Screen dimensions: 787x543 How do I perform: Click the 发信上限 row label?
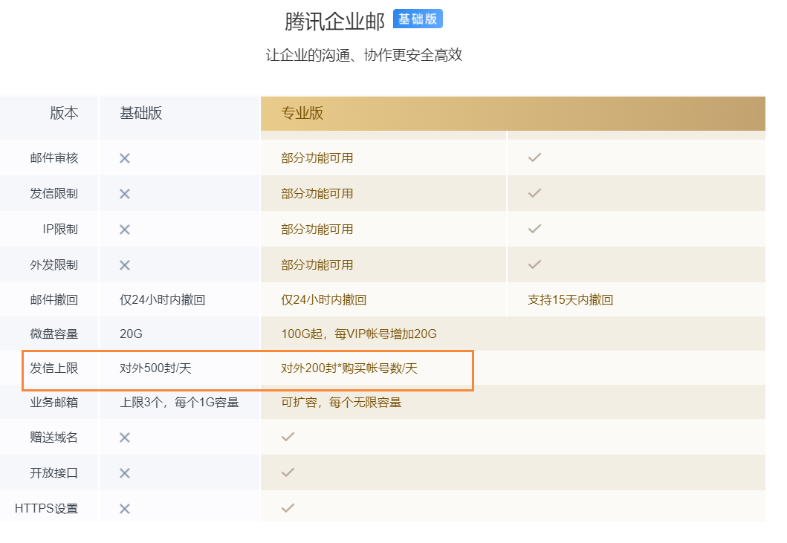coord(54,368)
